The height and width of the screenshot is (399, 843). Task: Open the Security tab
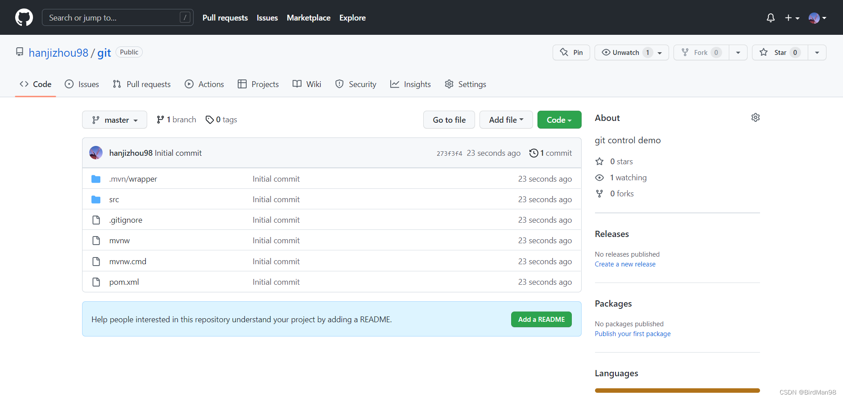(356, 84)
